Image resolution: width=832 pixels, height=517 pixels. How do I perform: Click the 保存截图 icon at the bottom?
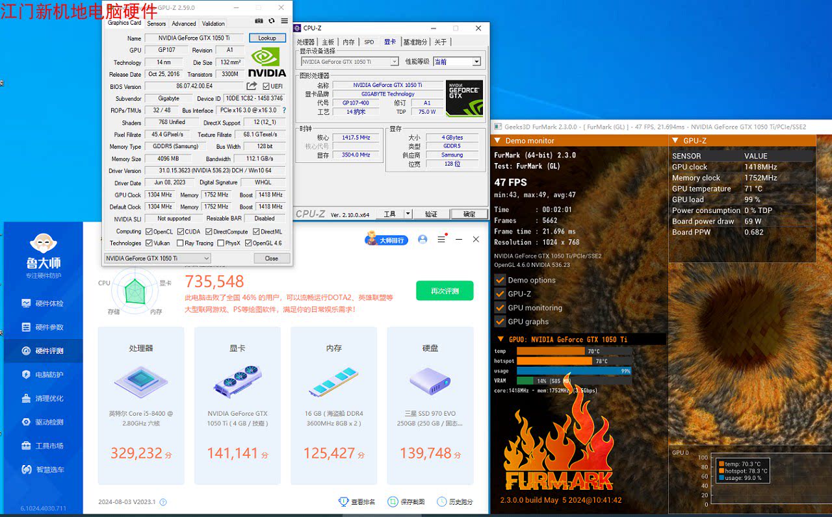coord(393,501)
